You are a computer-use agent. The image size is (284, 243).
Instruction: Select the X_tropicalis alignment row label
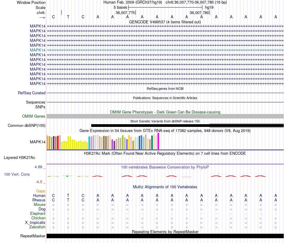click(35, 223)
